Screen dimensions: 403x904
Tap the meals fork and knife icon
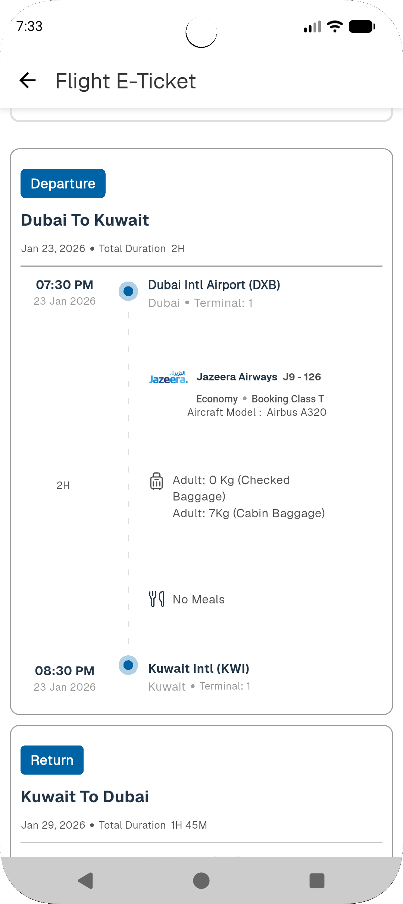coord(157,599)
